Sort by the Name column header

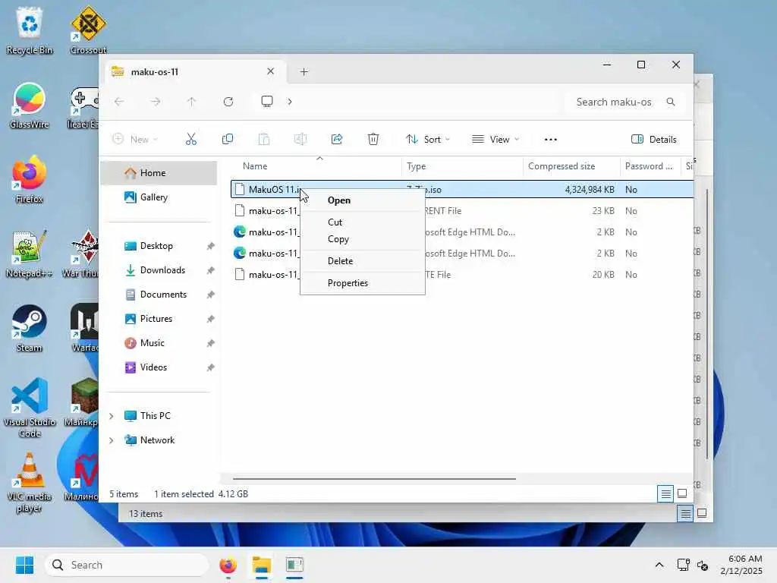coord(255,166)
